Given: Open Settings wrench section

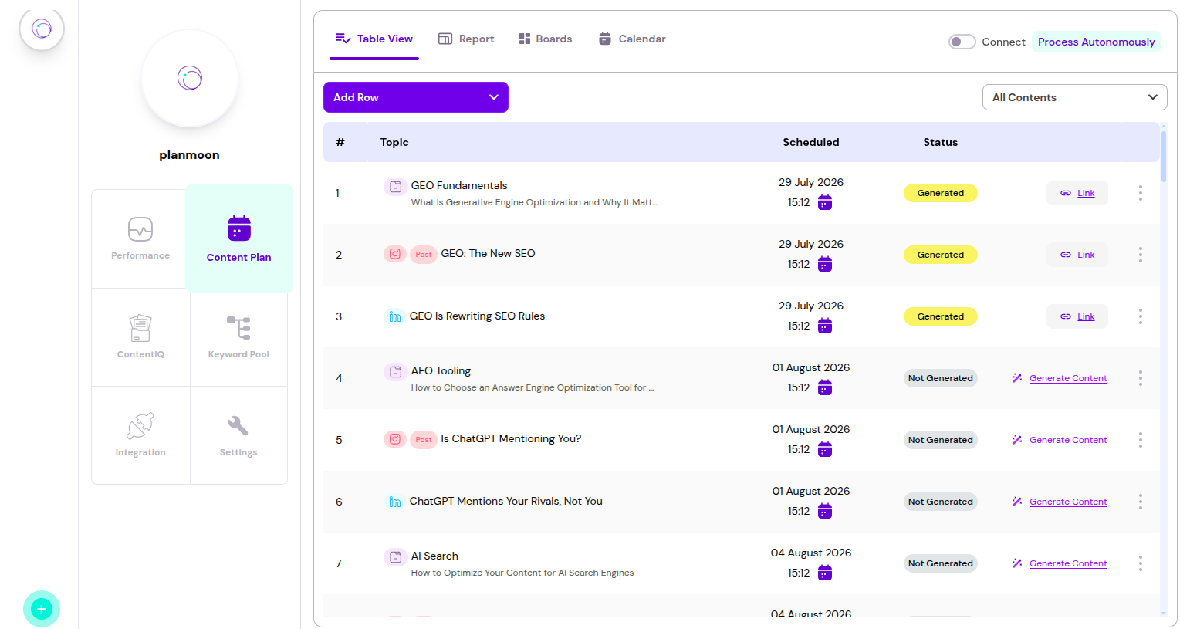Looking at the screenshot, I should tap(238, 435).
